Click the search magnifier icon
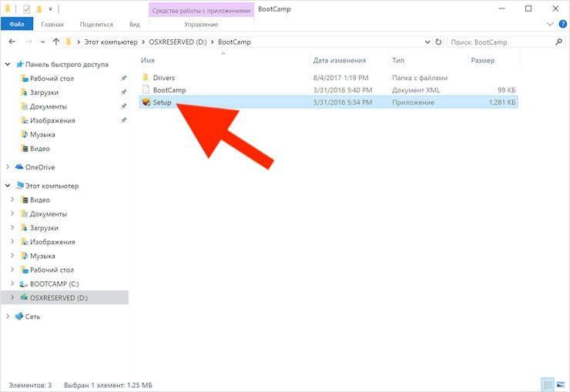The height and width of the screenshot is (392, 570). 558,42
